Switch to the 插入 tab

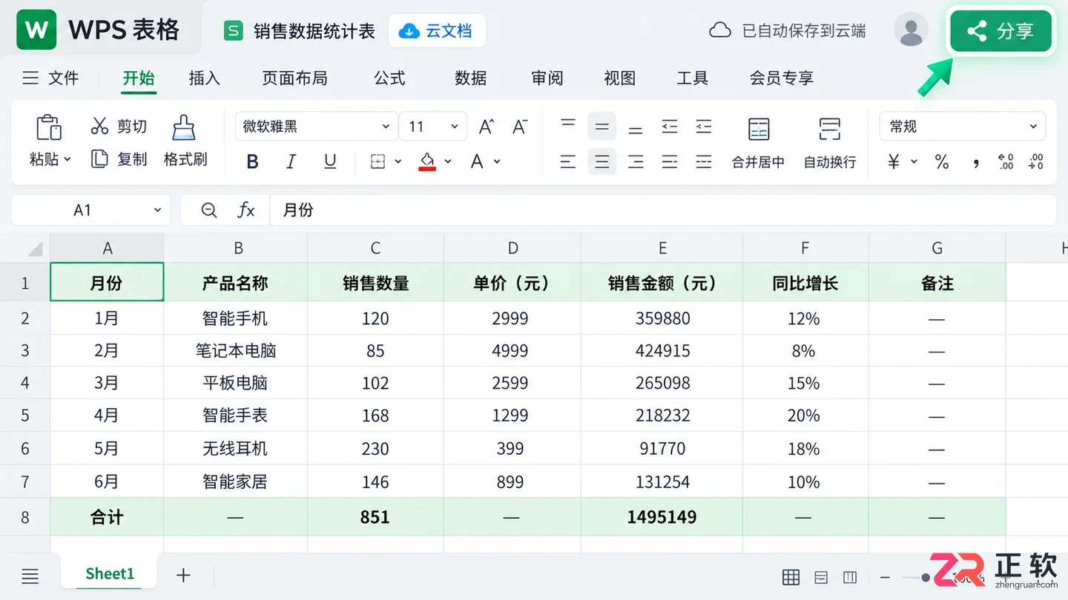(x=205, y=78)
